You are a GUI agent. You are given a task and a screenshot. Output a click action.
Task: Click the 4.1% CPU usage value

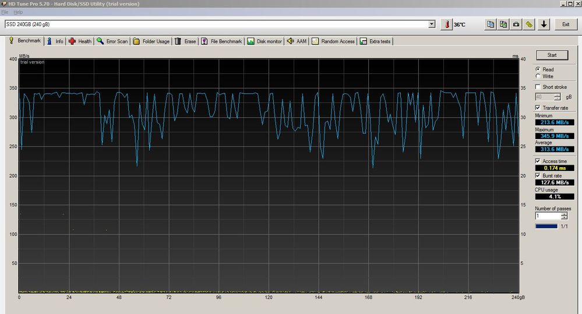(x=555, y=196)
